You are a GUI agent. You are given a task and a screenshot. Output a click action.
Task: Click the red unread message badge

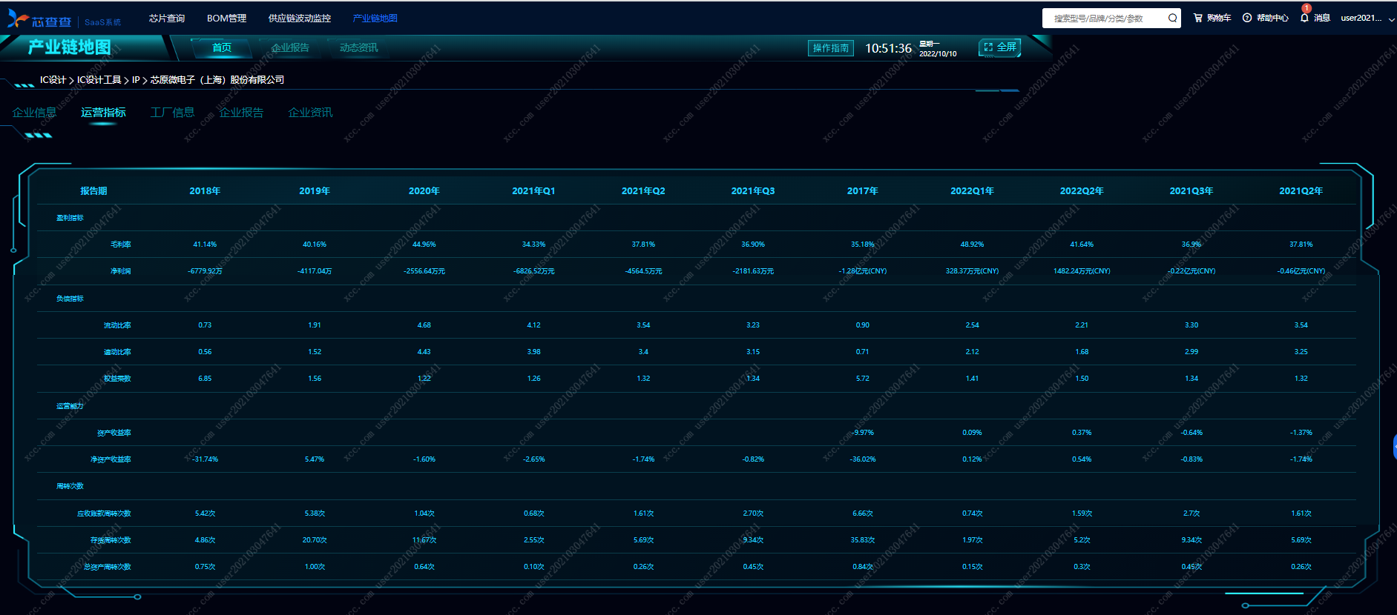(1306, 9)
